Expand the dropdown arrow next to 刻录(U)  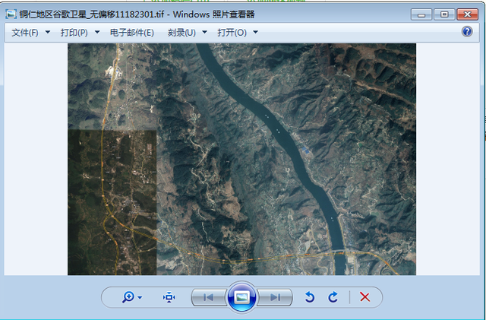(x=204, y=32)
